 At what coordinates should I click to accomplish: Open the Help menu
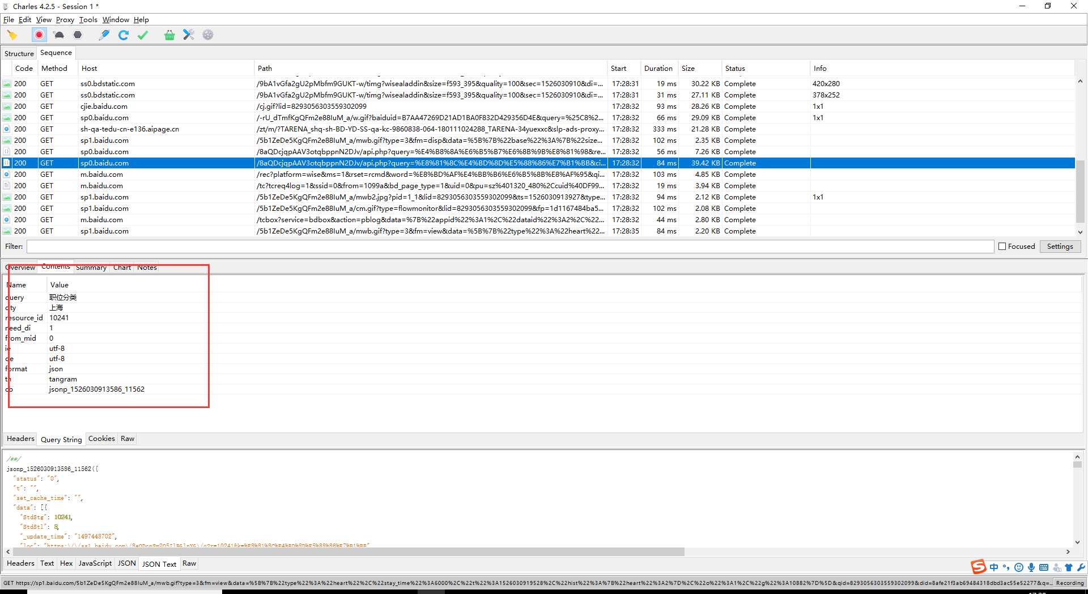(141, 20)
